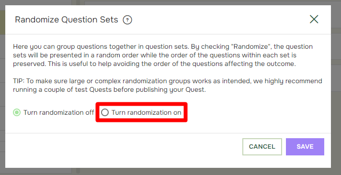The width and height of the screenshot is (341, 175).
Task: Show help for Randomize Question Sets
Action: tap(127, 20)
